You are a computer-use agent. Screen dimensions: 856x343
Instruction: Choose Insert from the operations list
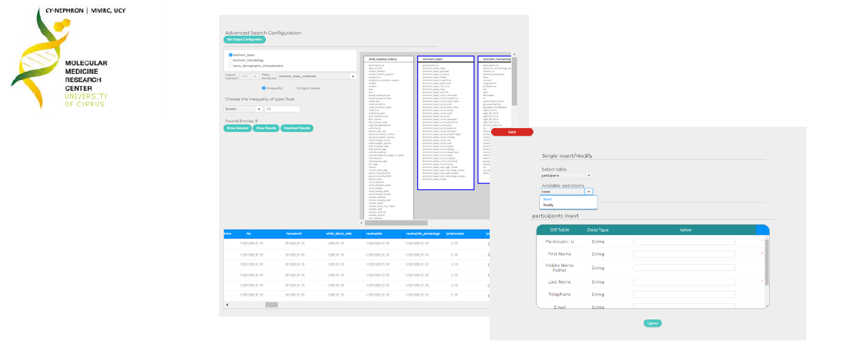(547, 199)
